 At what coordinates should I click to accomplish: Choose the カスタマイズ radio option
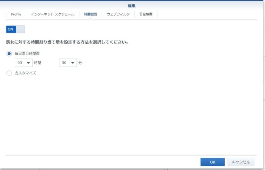[x=9, y=73]
